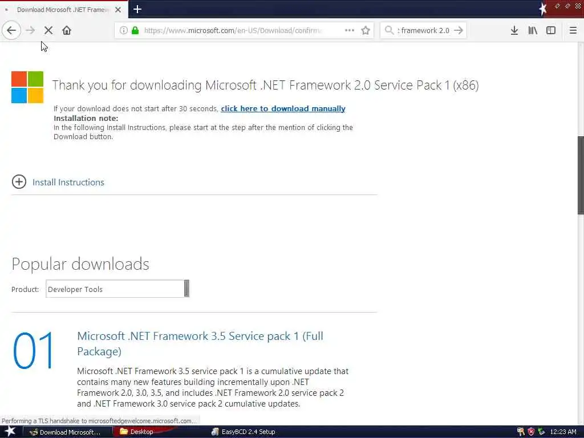Image resolution: width=584 pixels, height=438 pixels.
Task: Stop loading the page
Action: coord(48,31)
